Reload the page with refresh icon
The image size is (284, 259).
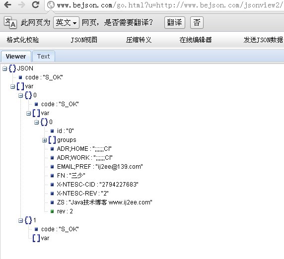[36, 4]
